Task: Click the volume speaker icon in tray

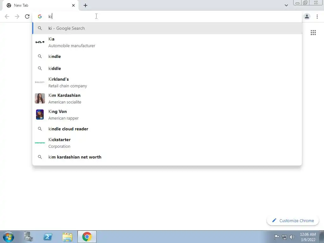Action: (292, 237)
